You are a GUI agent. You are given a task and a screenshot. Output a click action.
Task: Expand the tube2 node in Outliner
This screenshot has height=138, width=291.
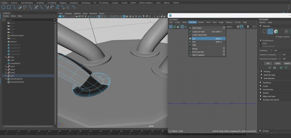coord(6,69)
